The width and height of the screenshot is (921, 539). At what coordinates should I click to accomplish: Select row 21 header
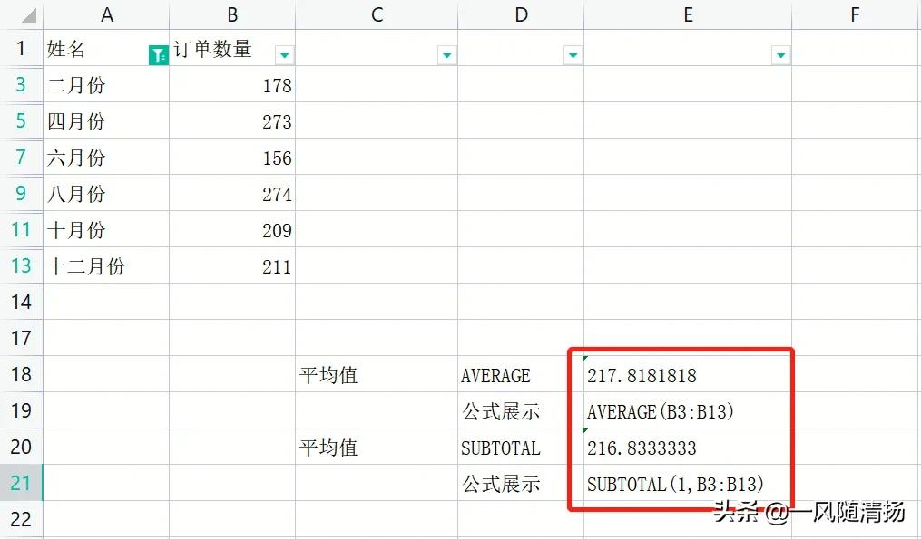click(21, 483)
